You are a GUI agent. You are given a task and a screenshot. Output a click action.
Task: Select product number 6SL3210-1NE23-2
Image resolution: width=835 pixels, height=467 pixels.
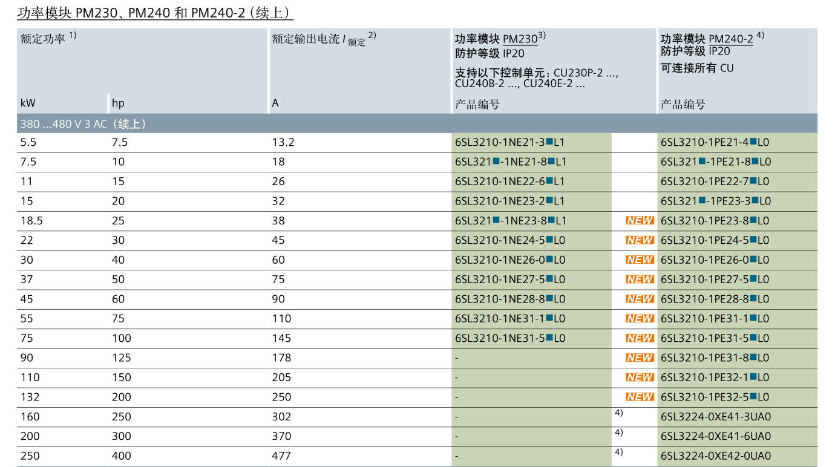pyautogui.click(x=509, y=201)
